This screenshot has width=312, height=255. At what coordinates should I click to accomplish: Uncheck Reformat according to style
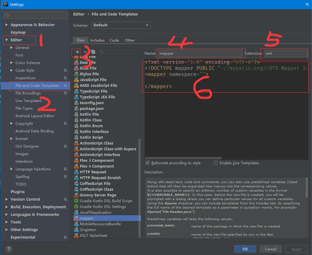(148, 163)
